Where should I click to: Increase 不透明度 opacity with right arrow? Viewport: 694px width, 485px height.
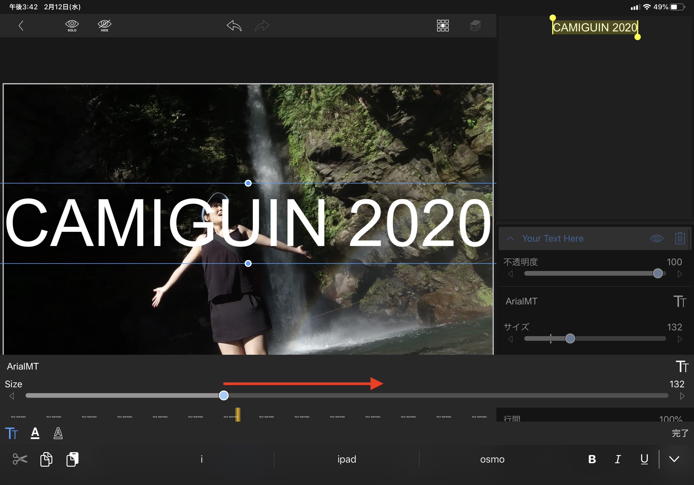click(680, 274)
